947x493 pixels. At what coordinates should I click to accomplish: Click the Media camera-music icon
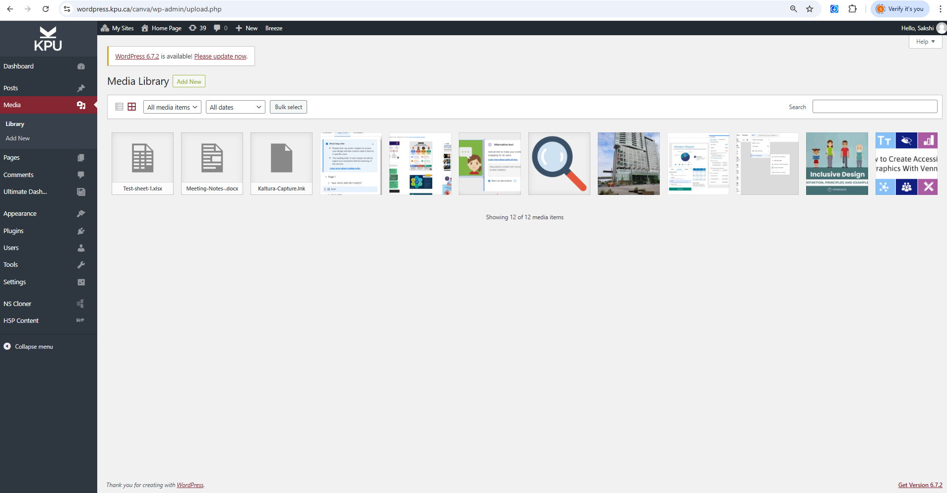(81, 105)
